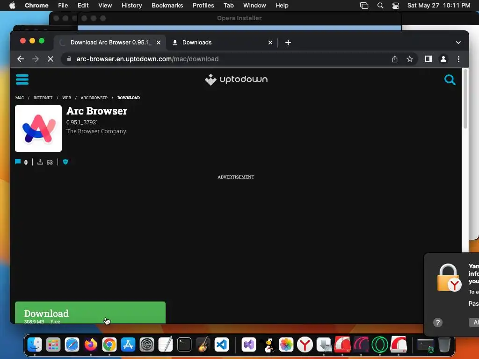This screenshot has width=479, height=359.
Task: Open the Bookmarks menu
Action: pos(167,5)
